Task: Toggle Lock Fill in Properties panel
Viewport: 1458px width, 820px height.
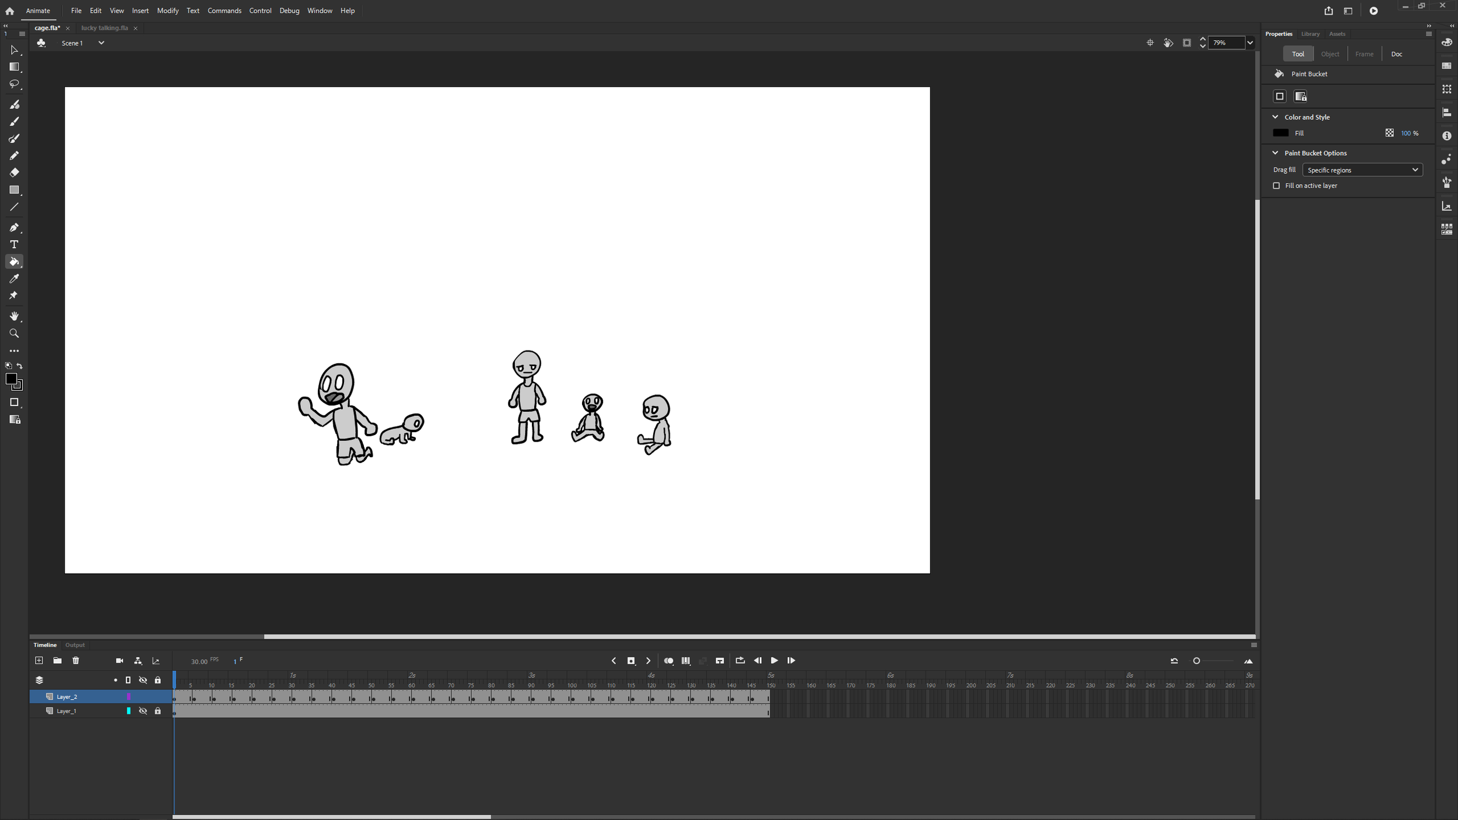Action: tap(1301, 96)
